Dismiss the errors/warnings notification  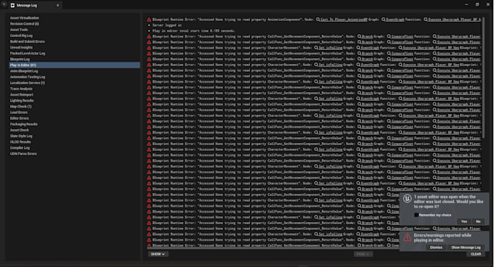(436, 247)
